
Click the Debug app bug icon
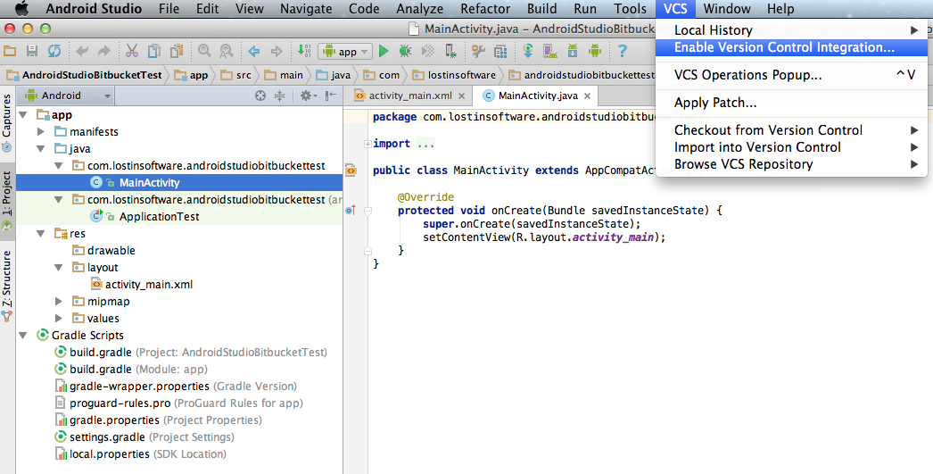[x=405, y=52]
